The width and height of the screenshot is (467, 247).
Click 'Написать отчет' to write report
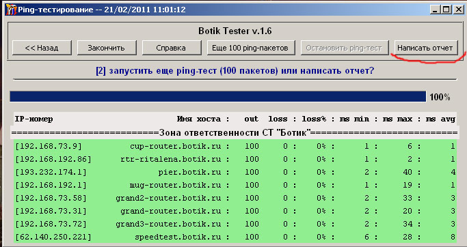[x=425, y=48]
